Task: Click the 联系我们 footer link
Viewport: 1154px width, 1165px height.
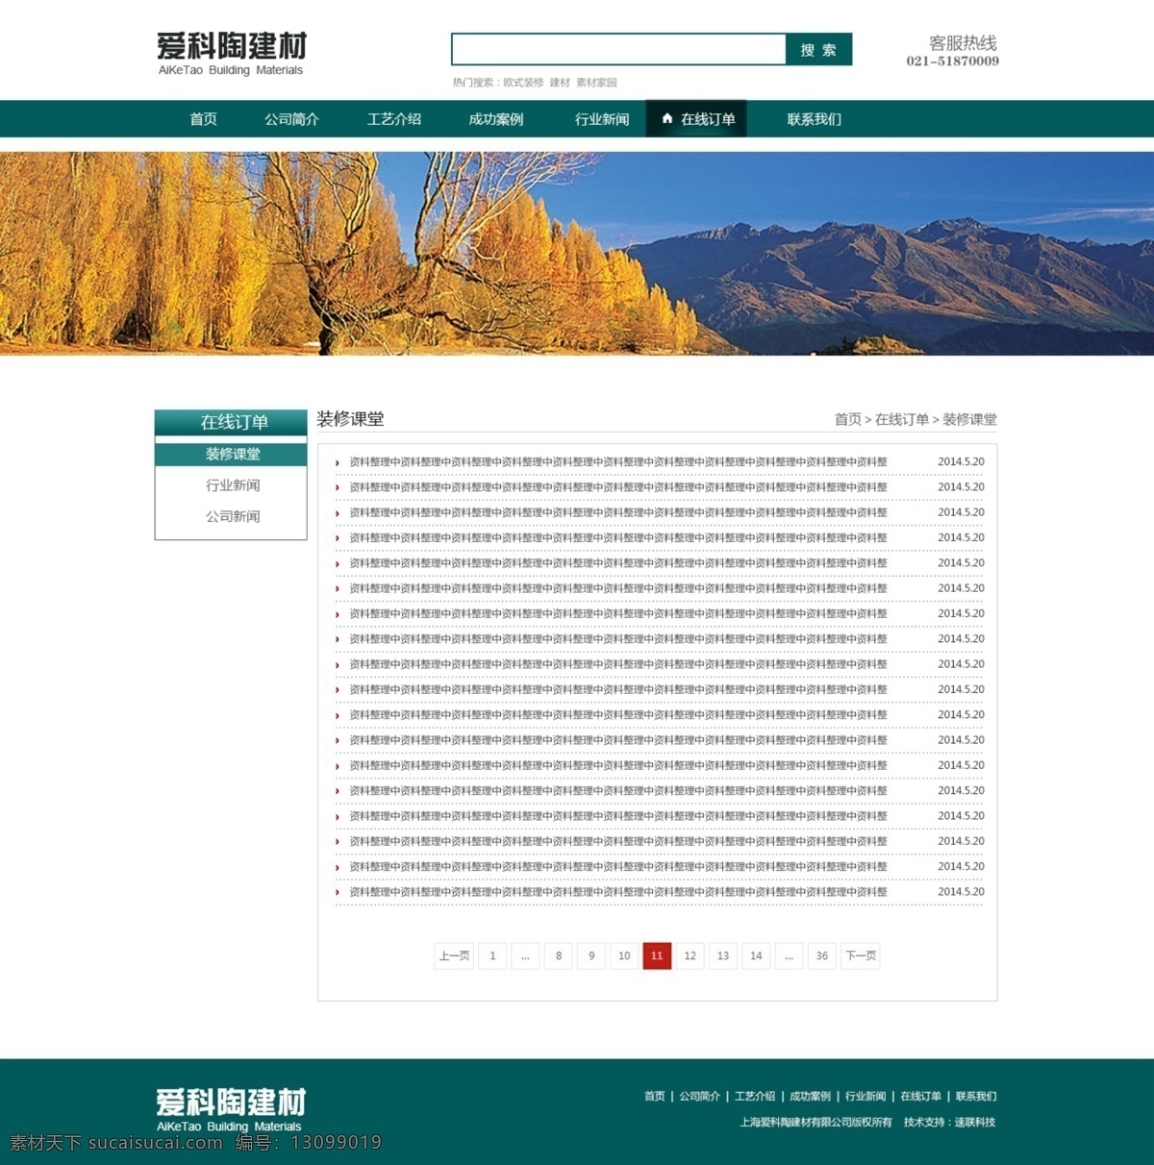Action: (x=976, y=1096)
